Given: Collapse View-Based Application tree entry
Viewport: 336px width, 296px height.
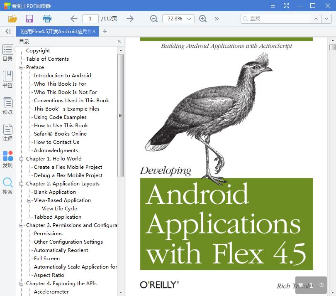Looking at the screenshot, I should coord(29,200).
